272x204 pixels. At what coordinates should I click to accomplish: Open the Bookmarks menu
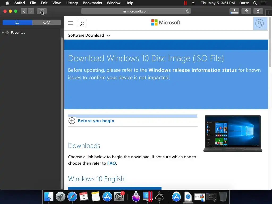pos(92,3)
